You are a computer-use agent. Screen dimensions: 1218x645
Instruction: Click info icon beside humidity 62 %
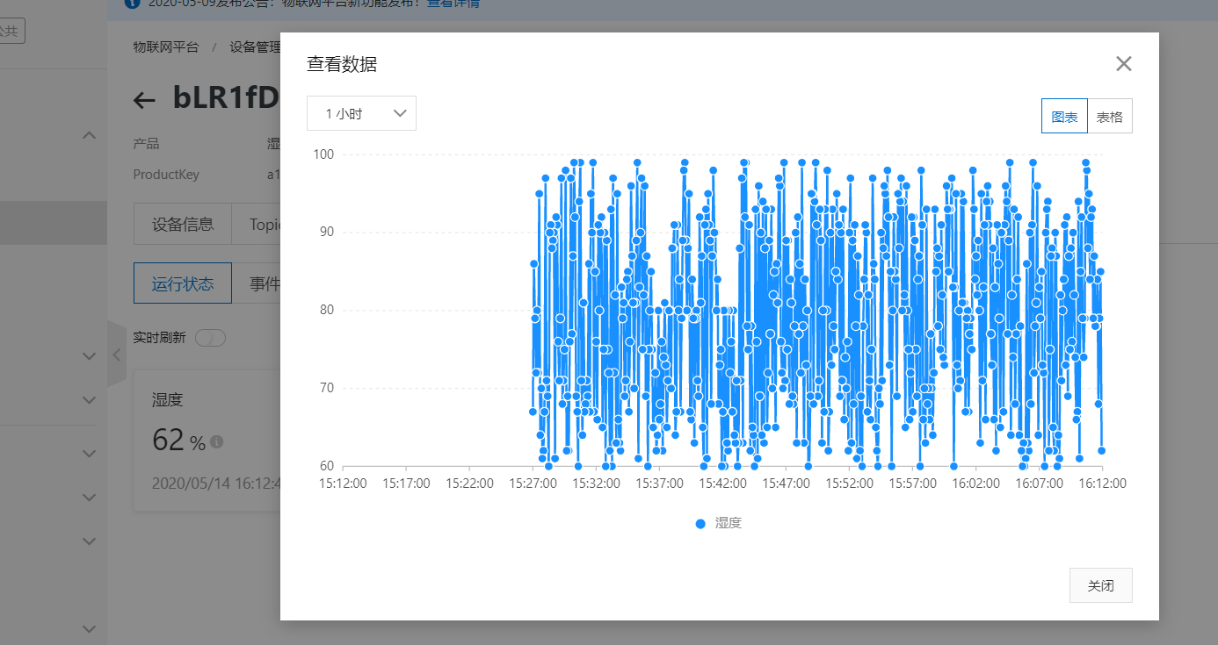point(216,441)
